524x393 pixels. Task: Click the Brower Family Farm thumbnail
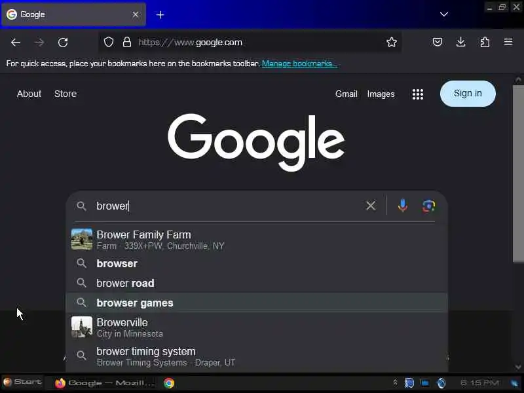(82, 239)
